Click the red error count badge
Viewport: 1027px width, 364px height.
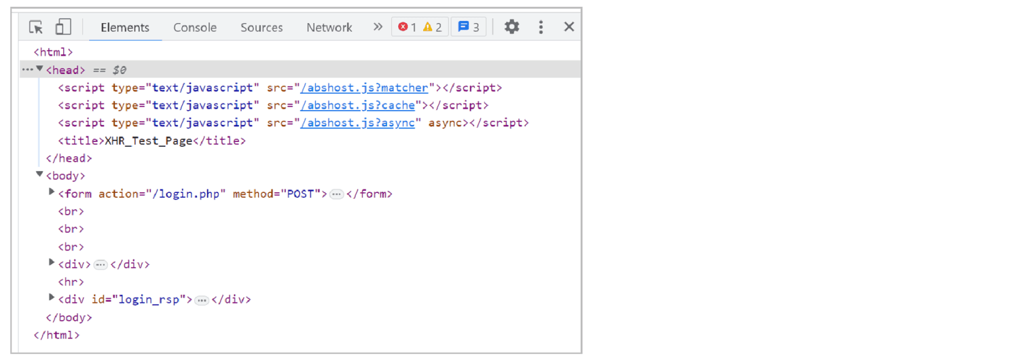[407, 27]
